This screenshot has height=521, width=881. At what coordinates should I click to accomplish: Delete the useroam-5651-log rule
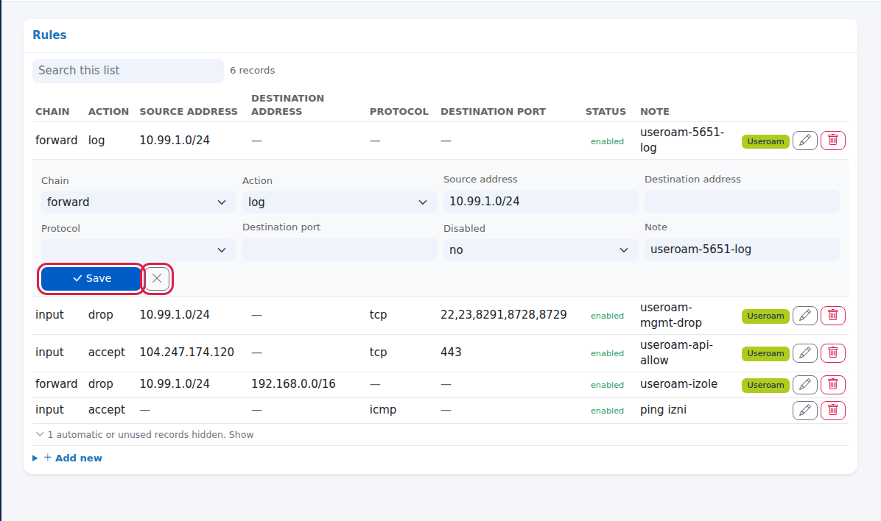click(x=832, y=141)
